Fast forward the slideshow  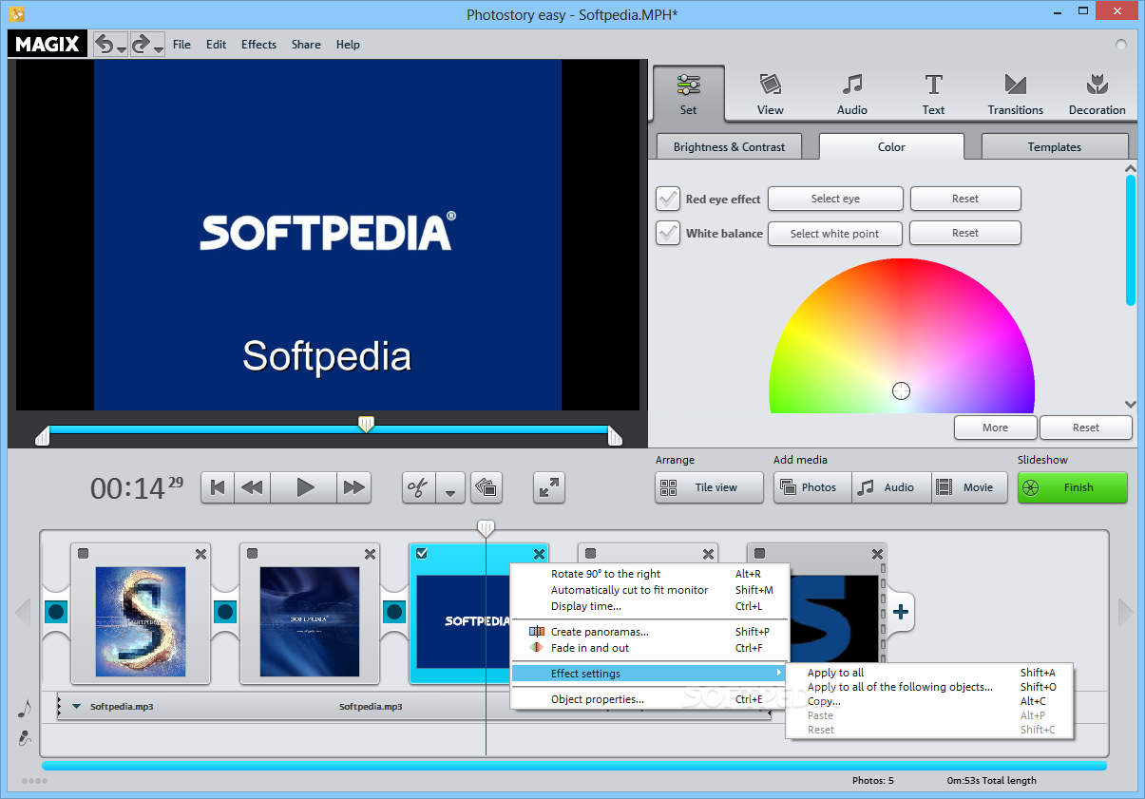tap(354, 487)
